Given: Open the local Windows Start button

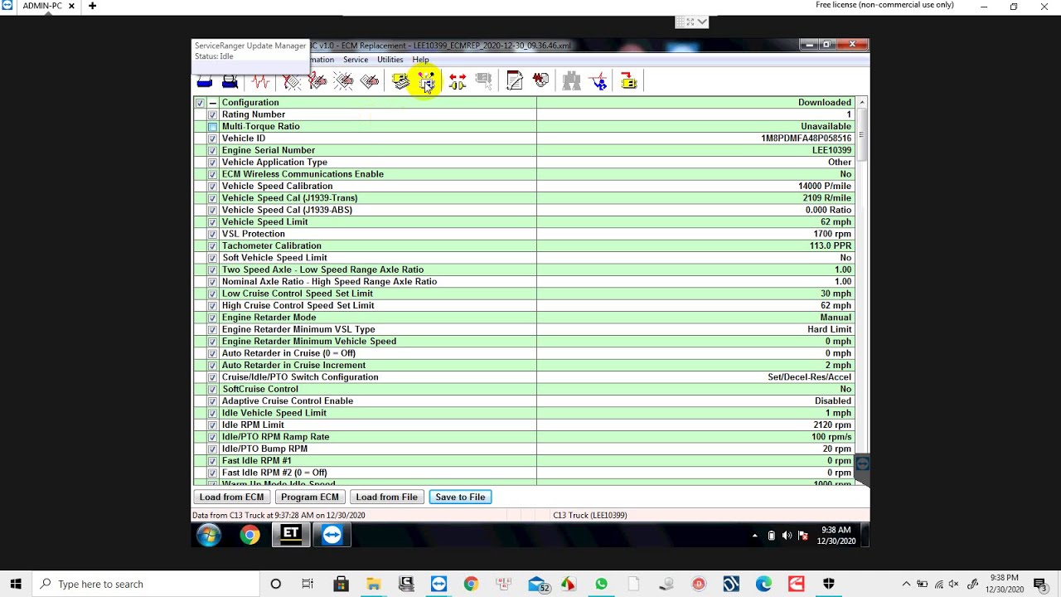Looking at the screenshot, I should (x=16, y=584).
